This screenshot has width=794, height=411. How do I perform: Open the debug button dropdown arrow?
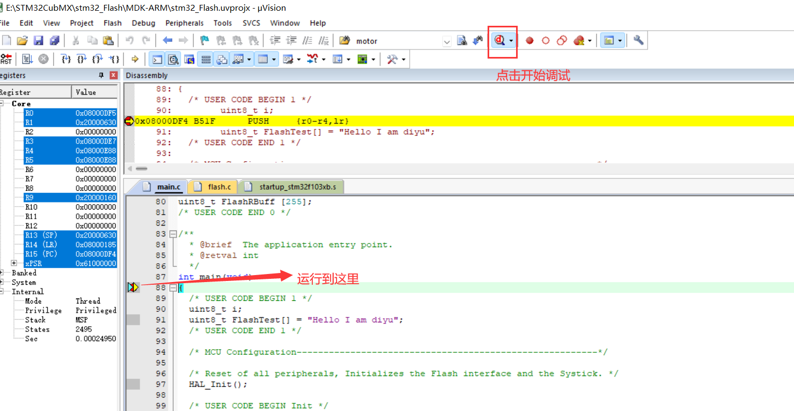[x=511, y=41]
